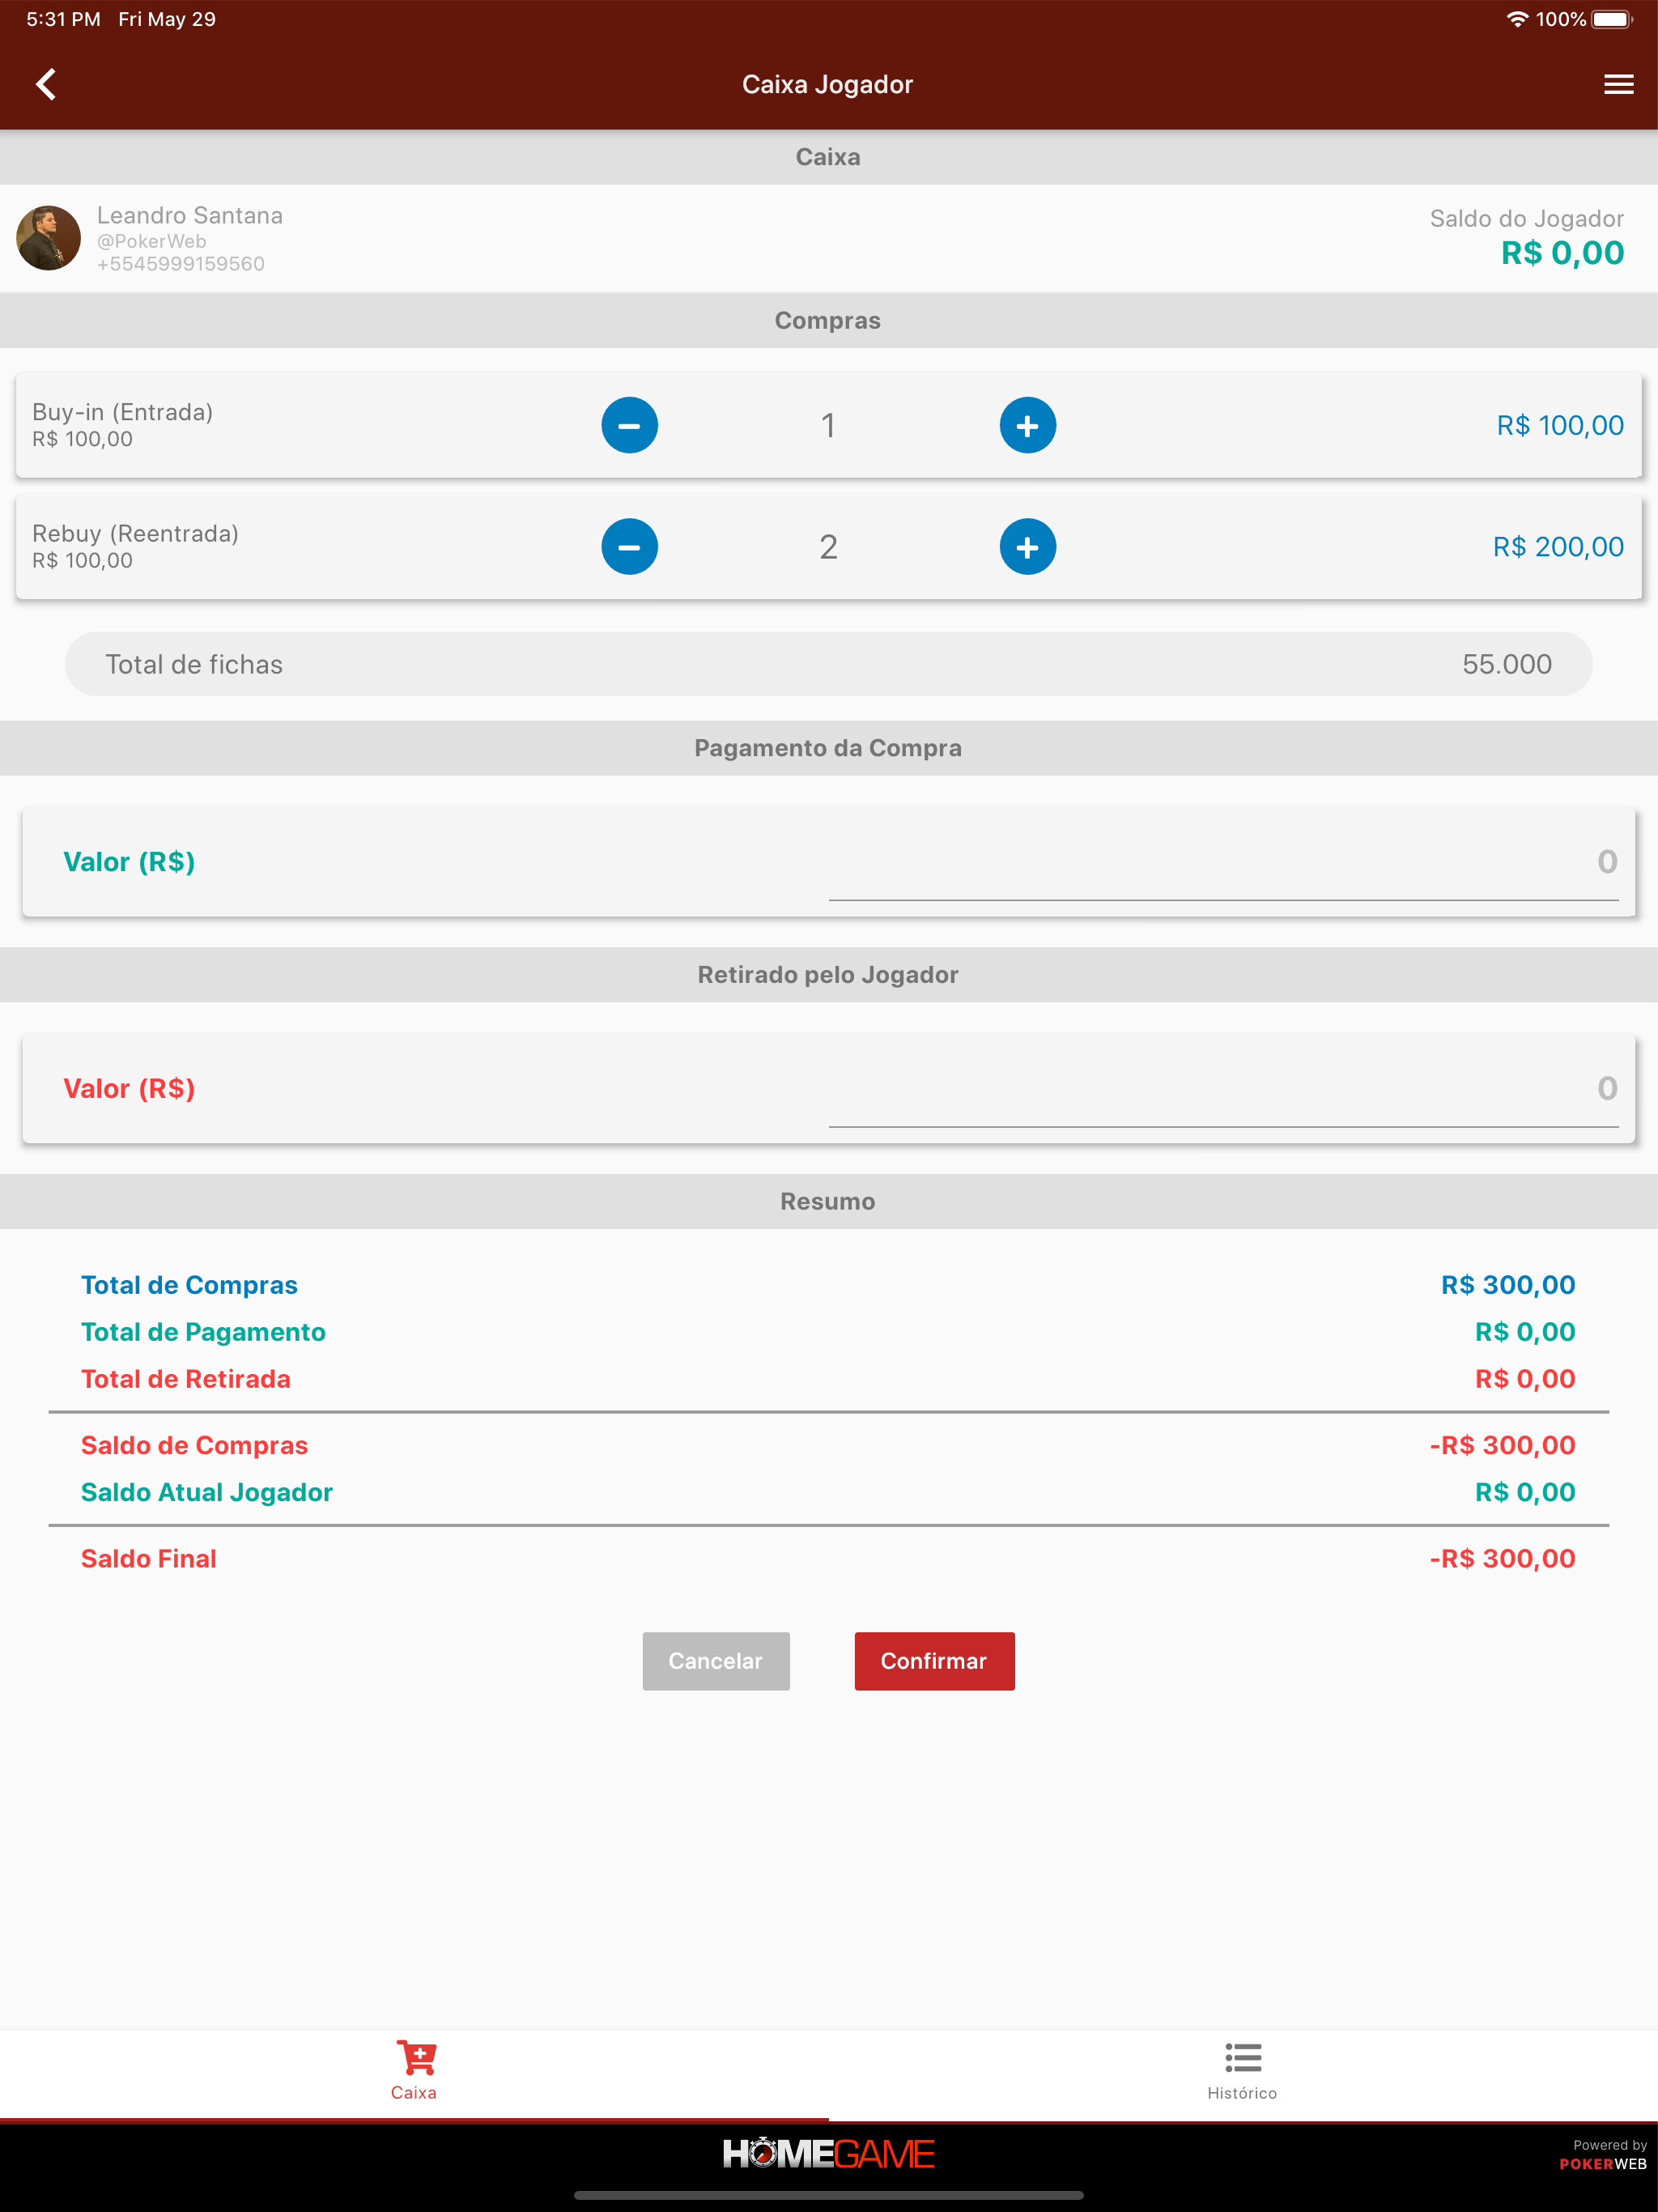The width and height of the screenshot is (1658, 2212).
Task: Increase Rebuy (Reentrada) quantity
Action: (x=1027, y=547)
